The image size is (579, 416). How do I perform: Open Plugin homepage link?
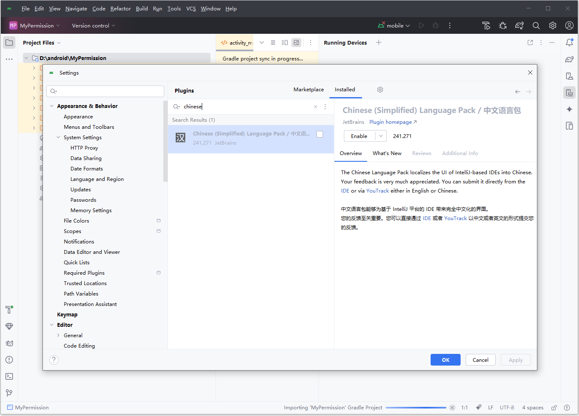tap(393, 122)
